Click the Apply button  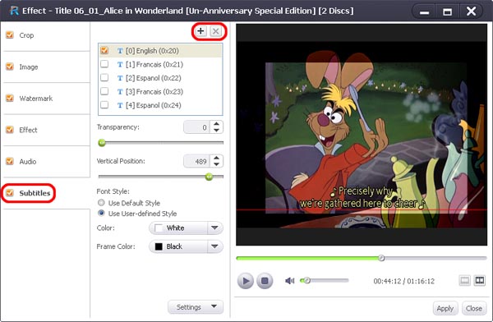coord(445,309)
